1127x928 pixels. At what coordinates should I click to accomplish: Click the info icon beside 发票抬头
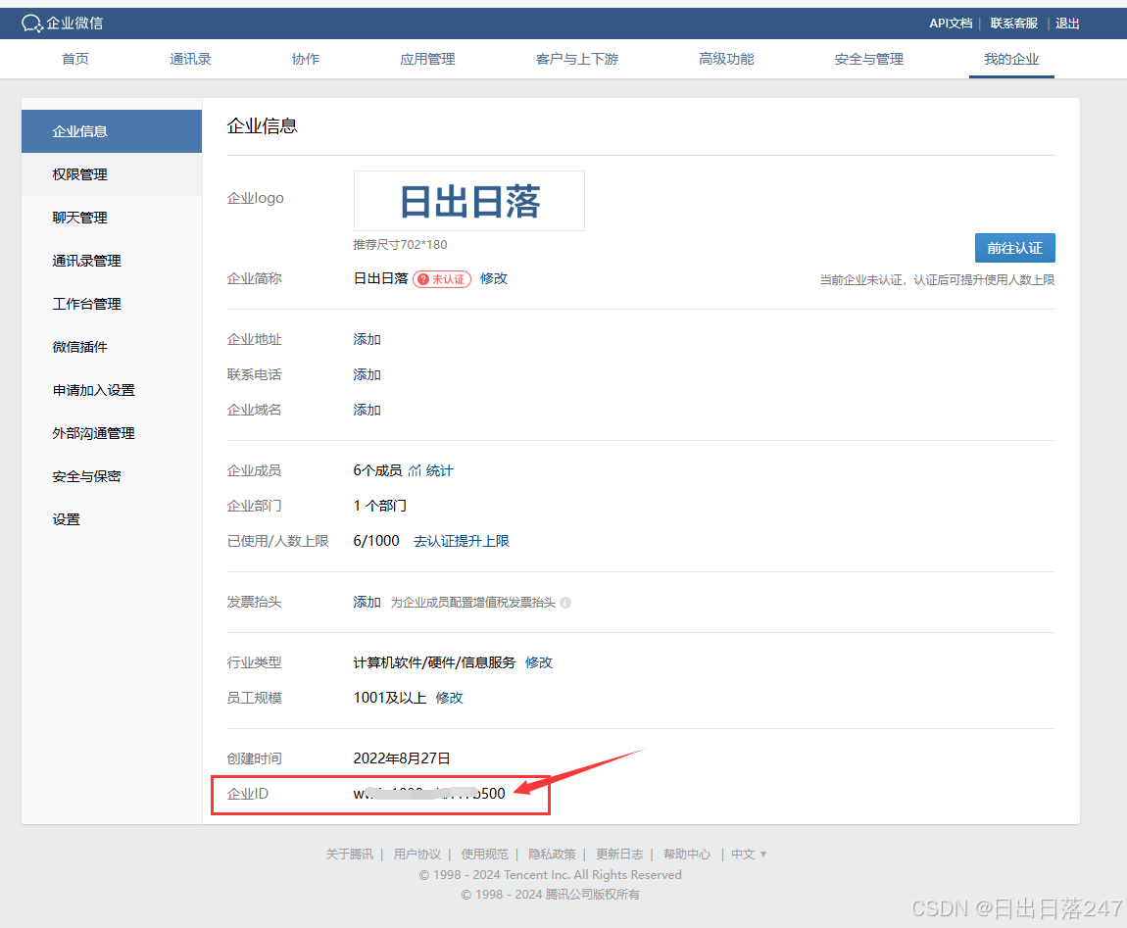pyautogui.click(x=565, y=603)
